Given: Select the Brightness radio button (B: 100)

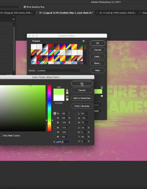Looking at the screenshot, I should coord(55,122).
